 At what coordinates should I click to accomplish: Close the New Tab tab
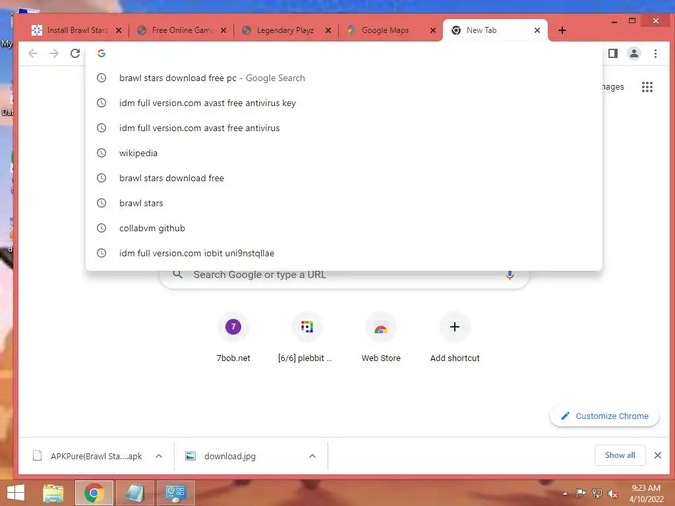coord(537,30)
